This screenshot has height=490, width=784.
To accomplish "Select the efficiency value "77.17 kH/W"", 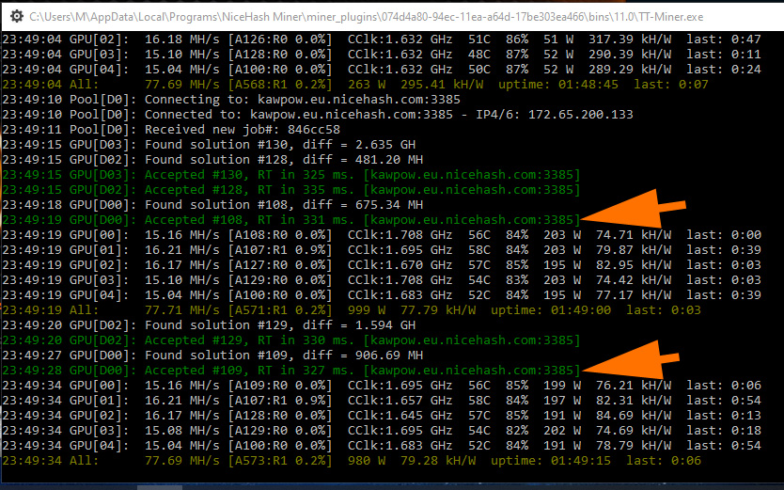I will [x=634, y=294].
